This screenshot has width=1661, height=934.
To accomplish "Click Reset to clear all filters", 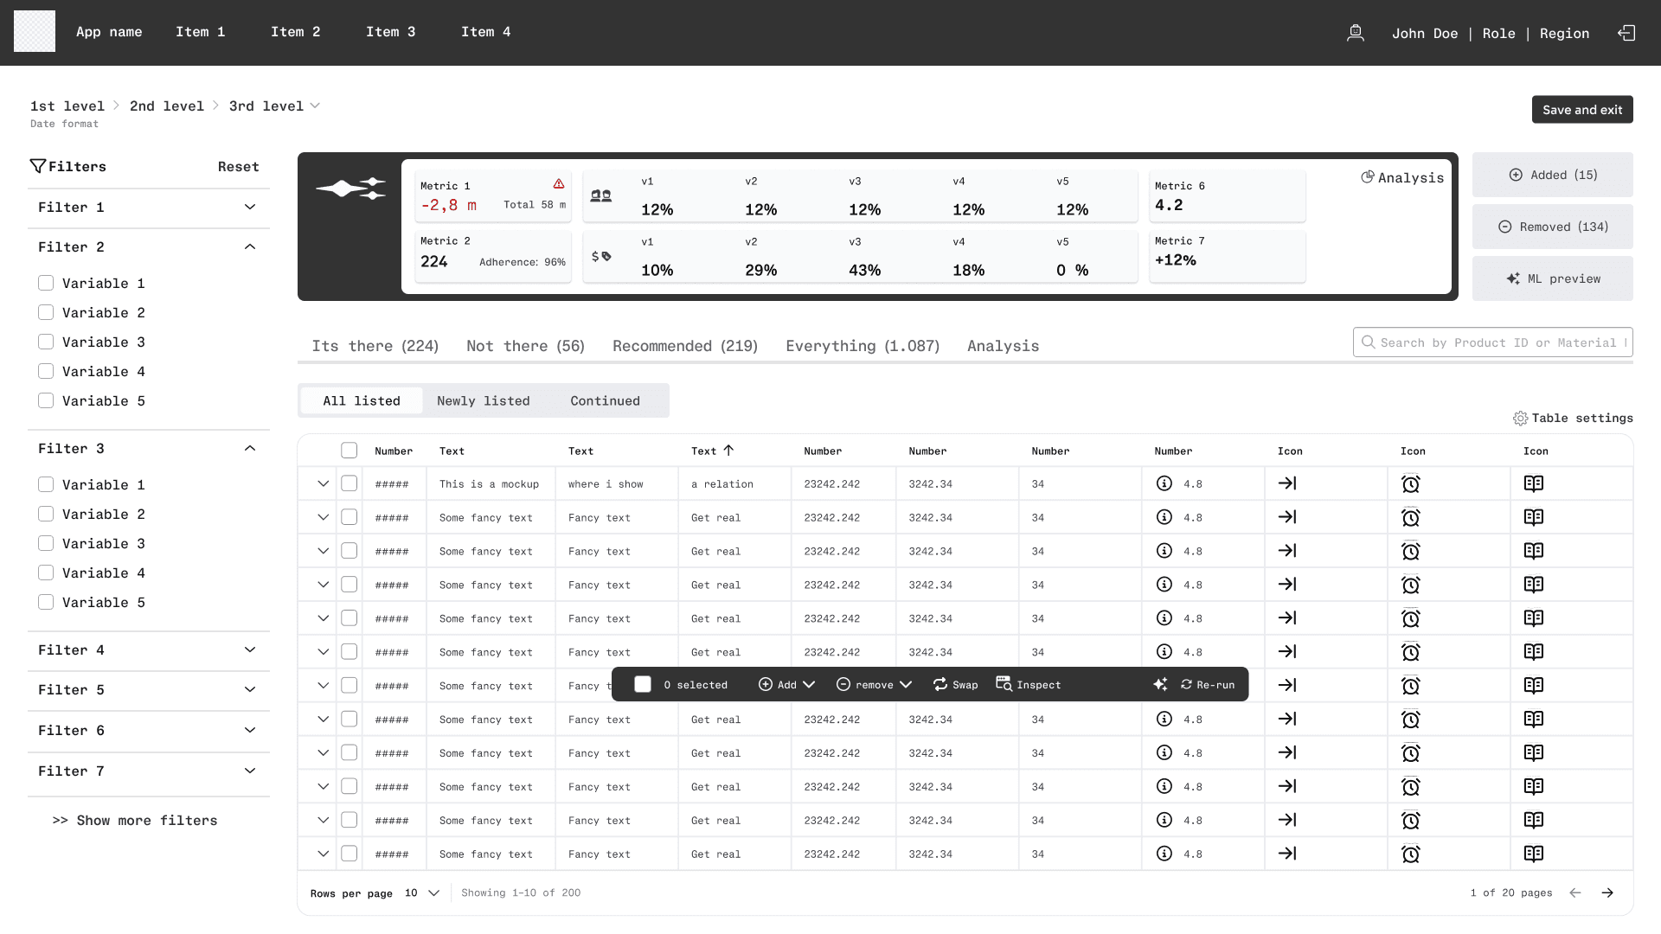I will coord(239,166).
